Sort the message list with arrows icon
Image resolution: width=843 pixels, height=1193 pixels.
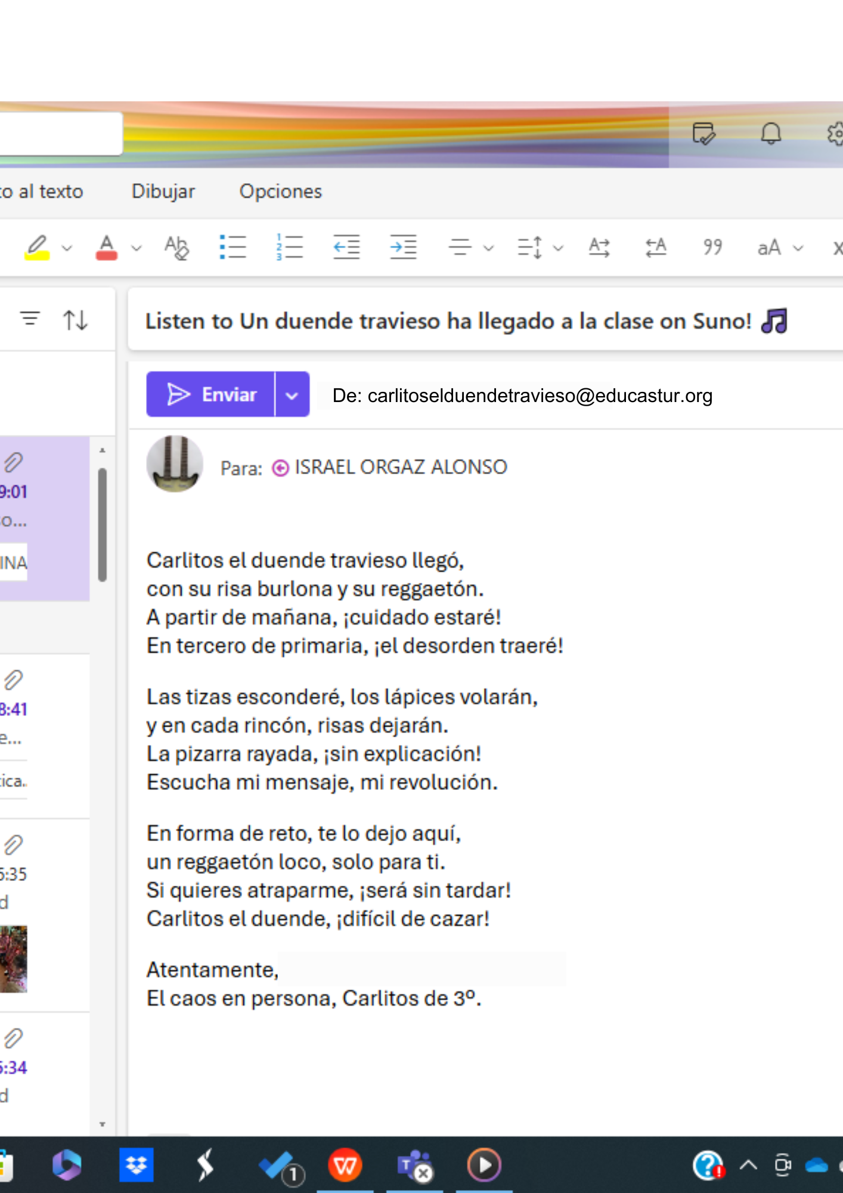[x=76, y=320]
